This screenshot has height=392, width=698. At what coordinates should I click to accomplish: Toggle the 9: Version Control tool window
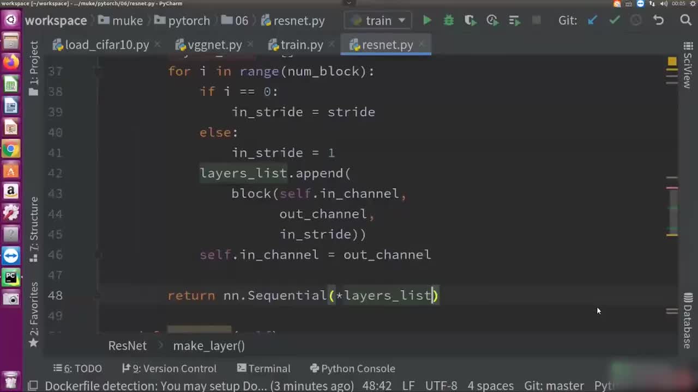click(169, 369)
